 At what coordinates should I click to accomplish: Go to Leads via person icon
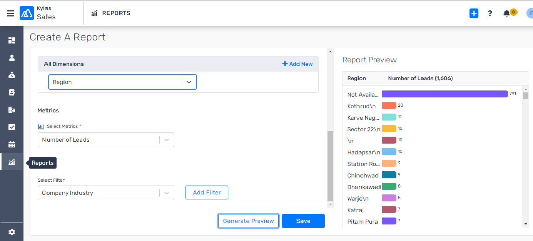[12, 58]
